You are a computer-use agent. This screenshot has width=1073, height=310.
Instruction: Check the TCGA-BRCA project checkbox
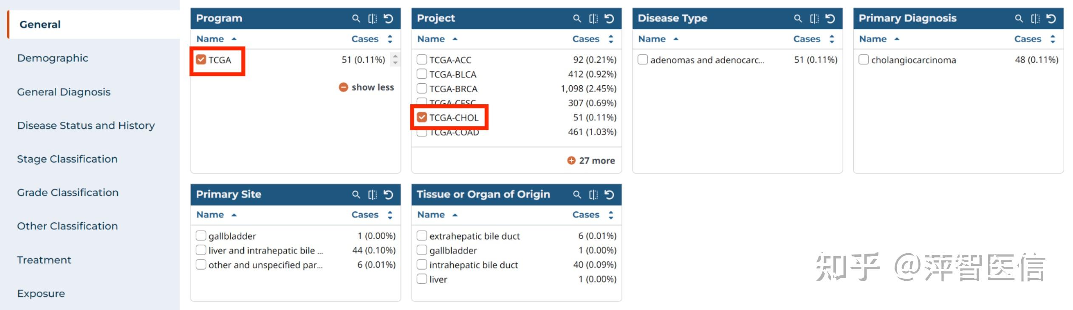click(422, 89)
